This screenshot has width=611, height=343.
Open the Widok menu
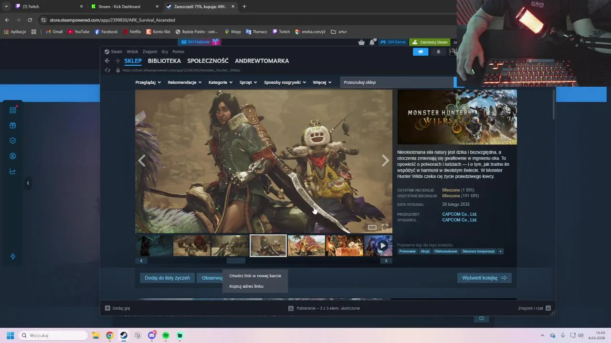pos(132,51)
